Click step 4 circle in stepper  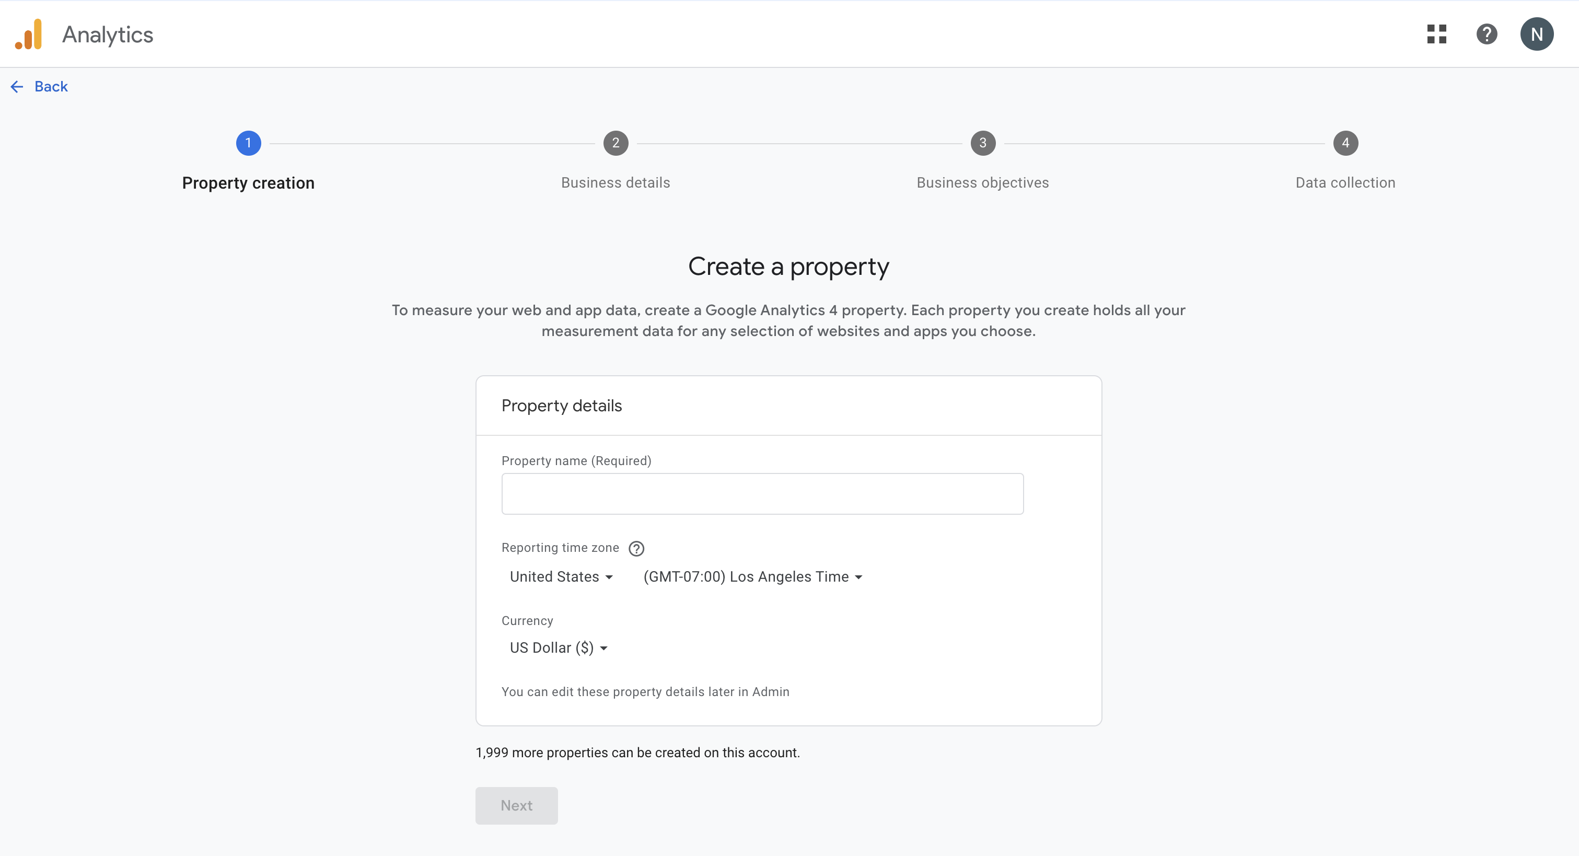point(1345,144)
